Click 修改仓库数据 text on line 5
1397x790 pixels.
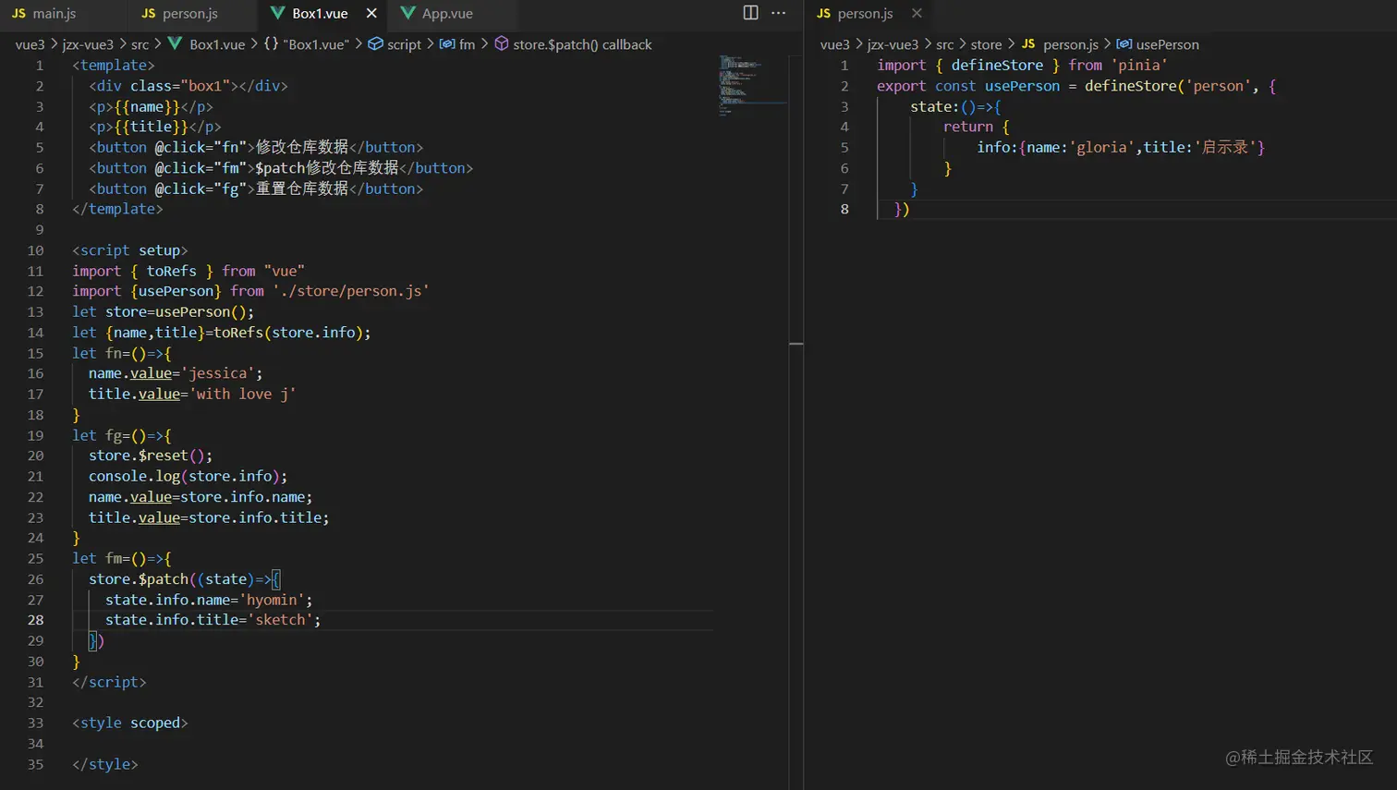pos(302,147)
